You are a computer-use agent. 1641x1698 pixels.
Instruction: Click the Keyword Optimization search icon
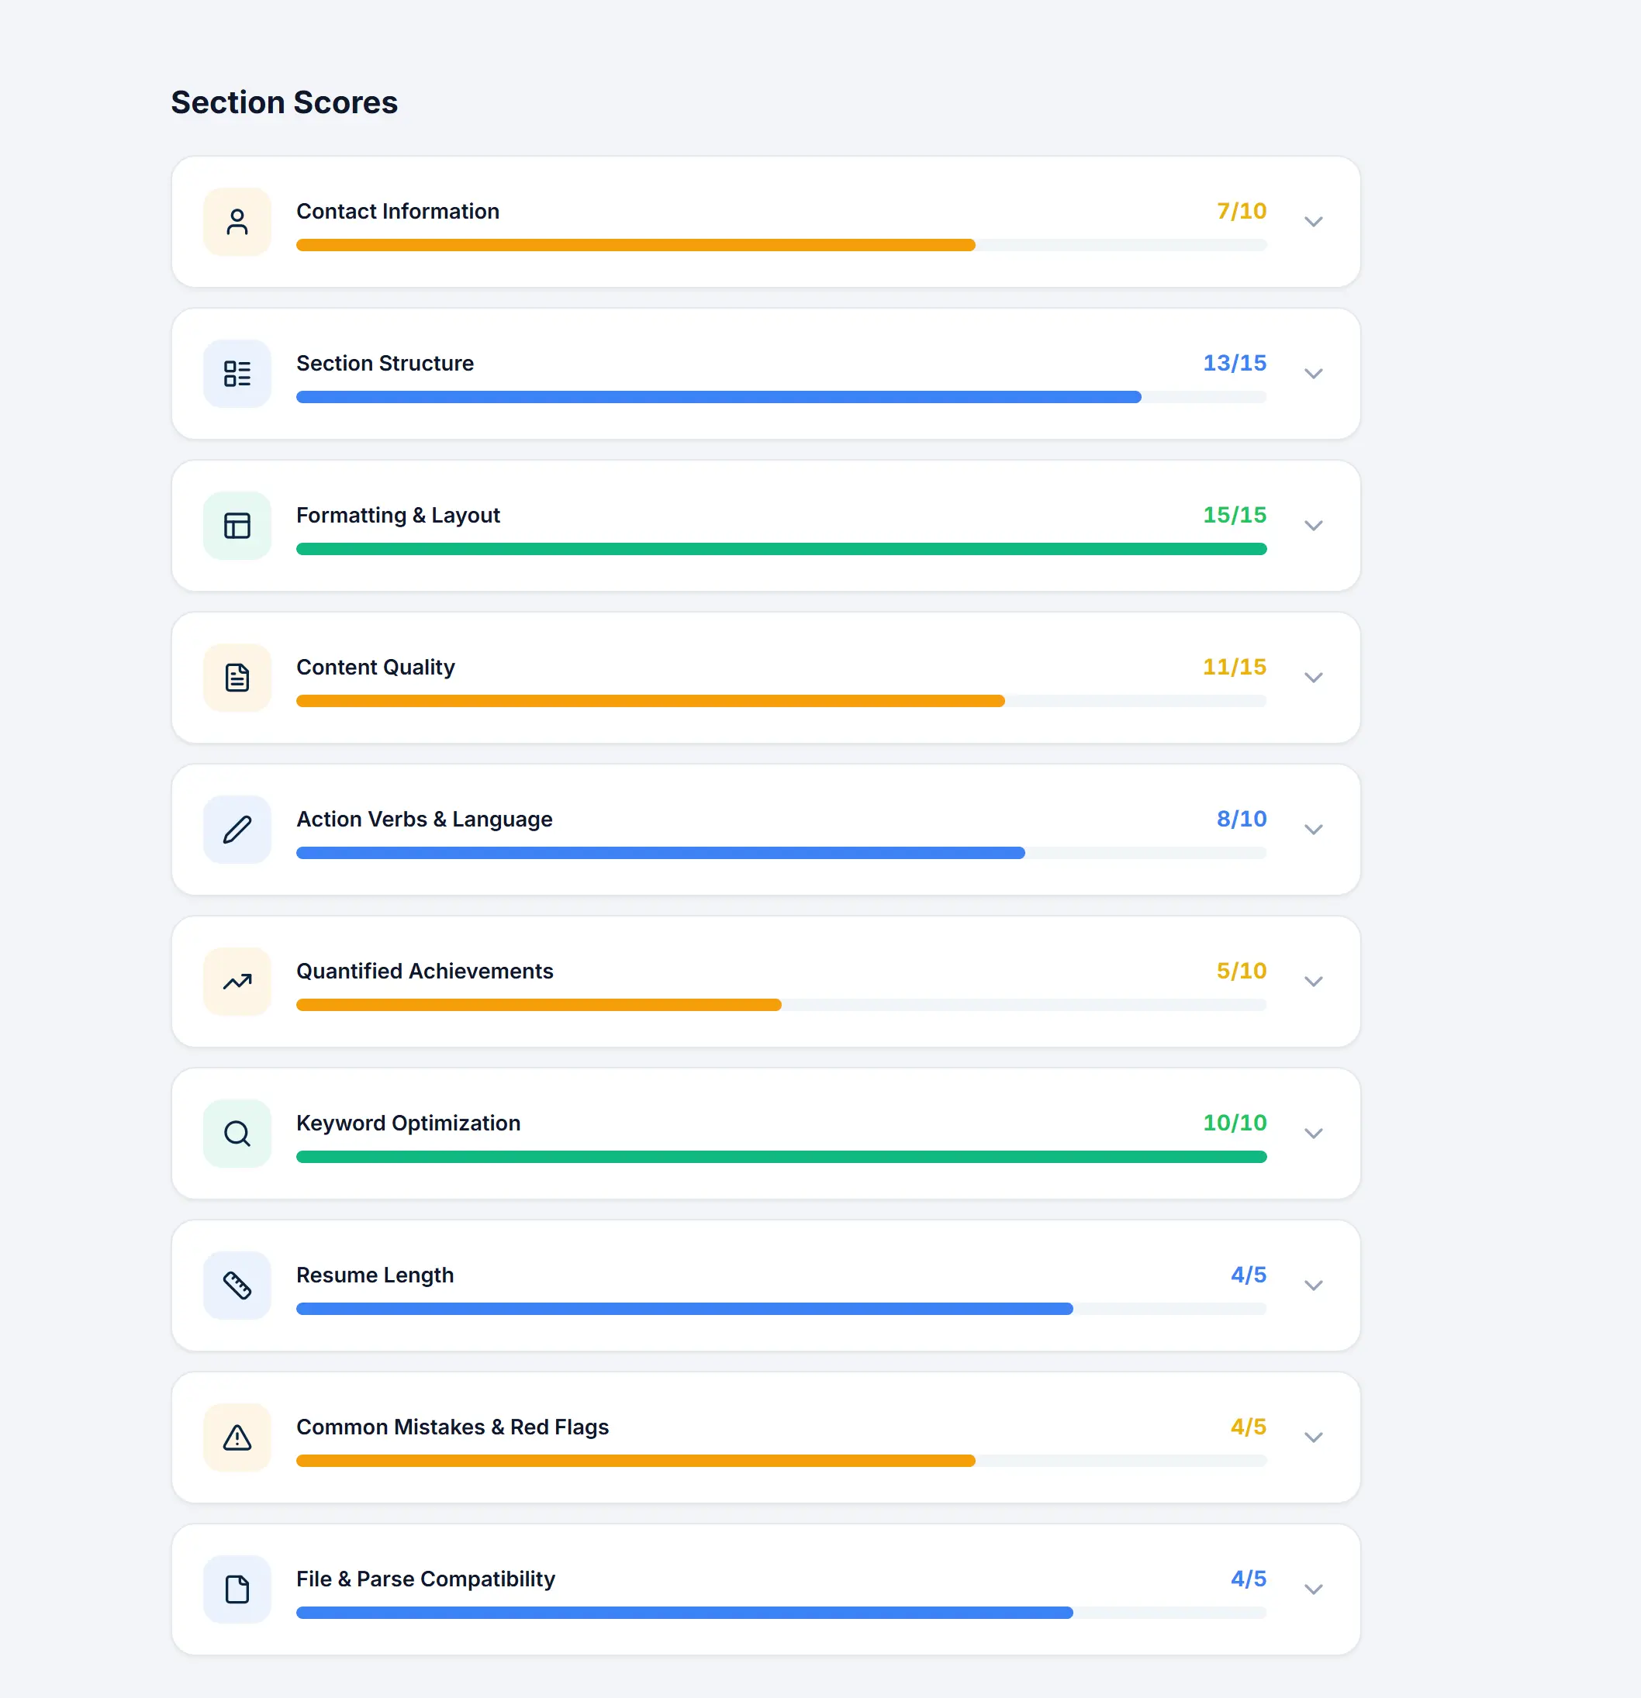click(237, 1133)
